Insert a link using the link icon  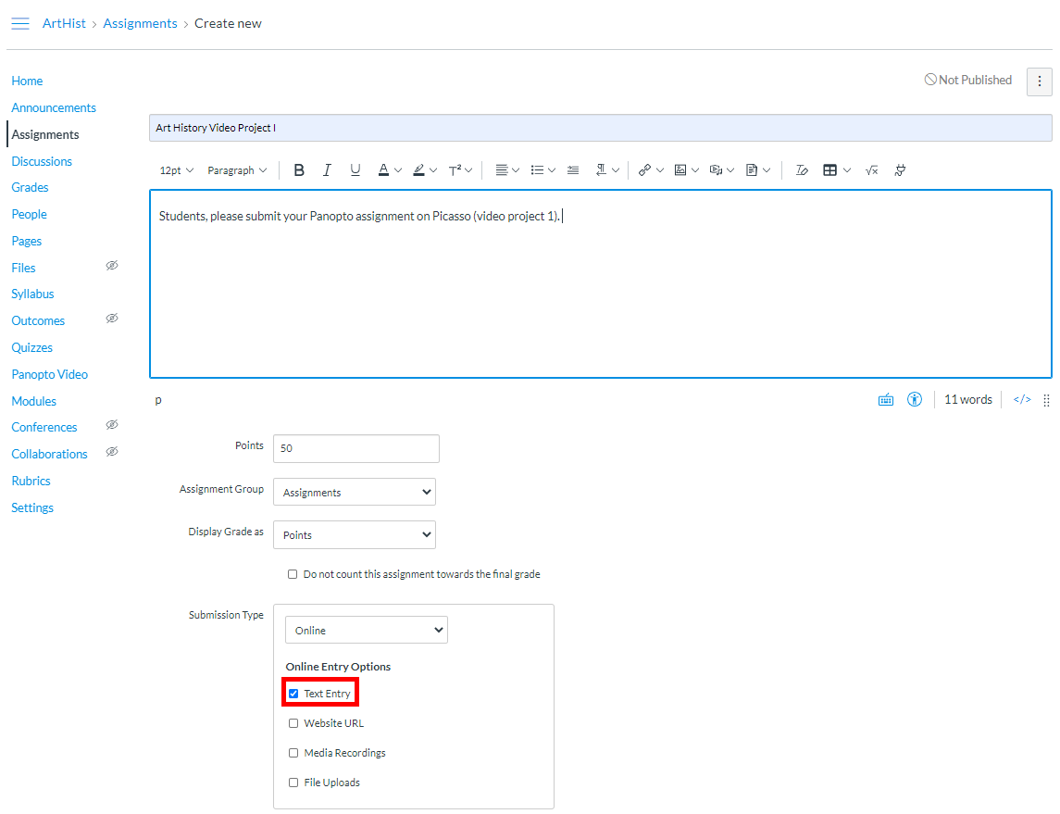(645, 169)
